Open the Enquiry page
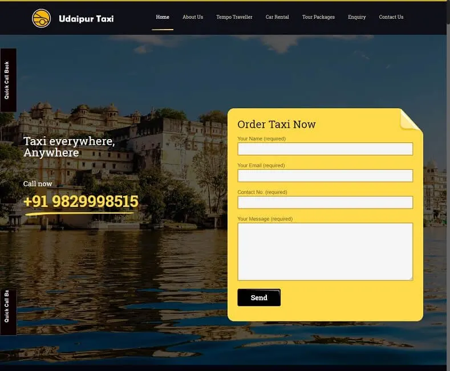Viewport: 450px width, 371px height. click(356, 17)
